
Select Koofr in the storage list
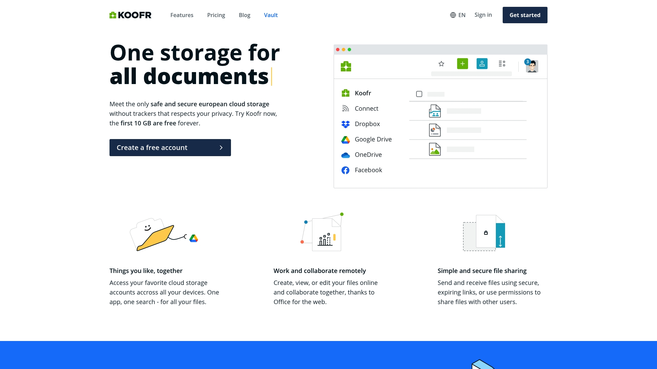tap(356, 93)
